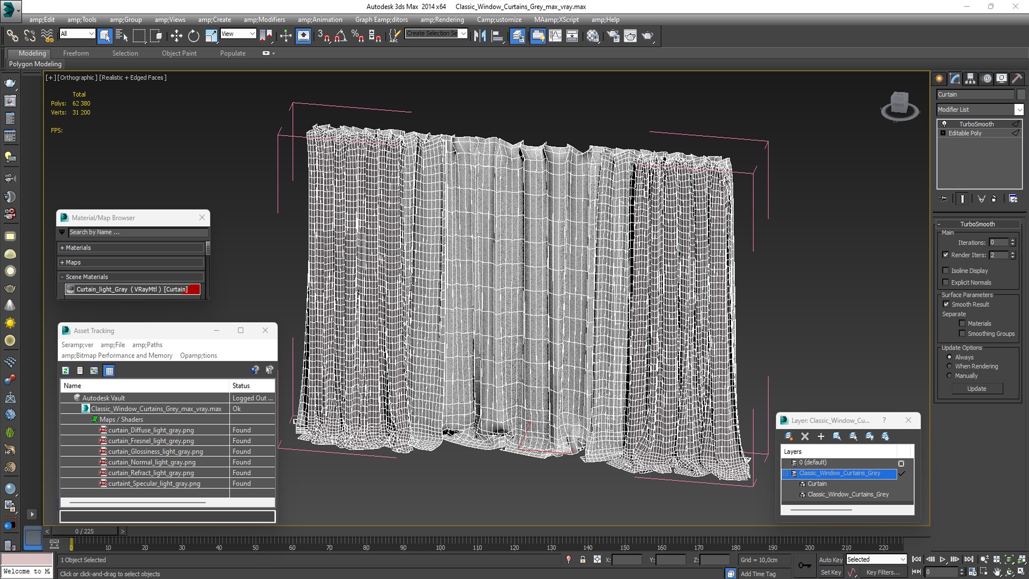Click the Set Key button

coord(830,573)
